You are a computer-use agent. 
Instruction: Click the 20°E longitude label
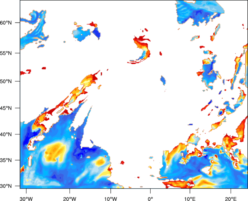pyautogui.click(x=231, y=199)
